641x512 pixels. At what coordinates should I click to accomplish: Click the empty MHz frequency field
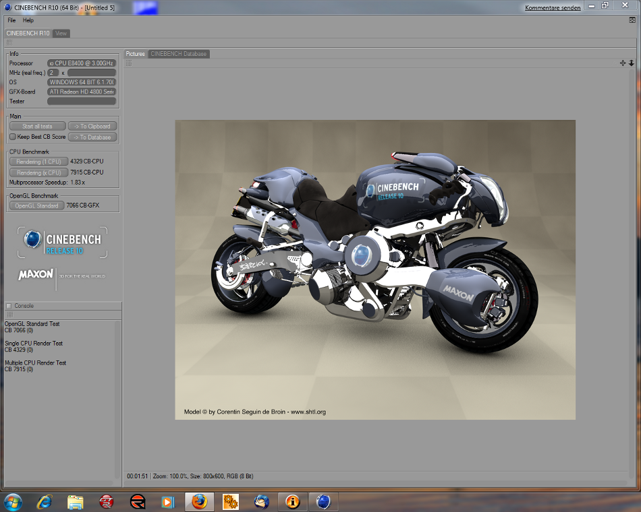(92, 73)
